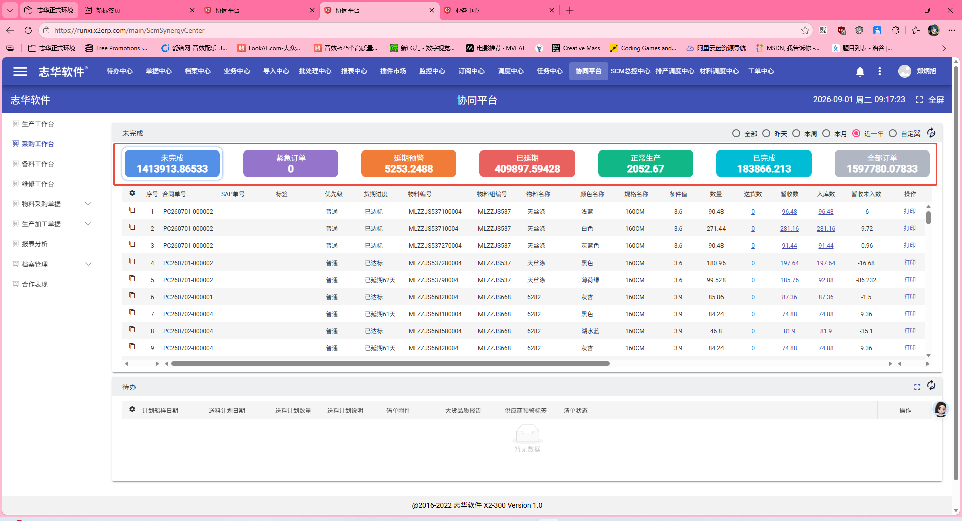Select the 本周 radio option
Image resolution: width=962 pixels, height=521 pixels.
click(x=796, y=133)
